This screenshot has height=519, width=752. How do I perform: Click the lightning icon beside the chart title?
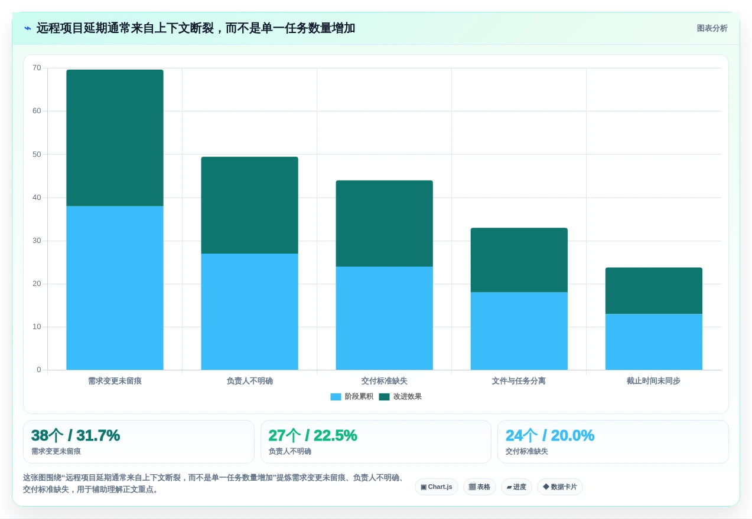[28, 28]
